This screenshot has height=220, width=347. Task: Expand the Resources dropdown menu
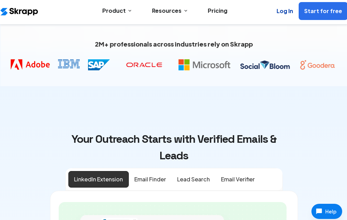pyautogui.click(x=170, y=11)
